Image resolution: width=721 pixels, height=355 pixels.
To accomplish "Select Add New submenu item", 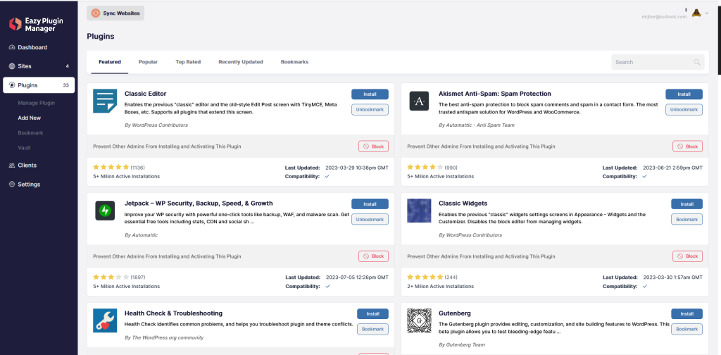I will click(x=30, y=118).
